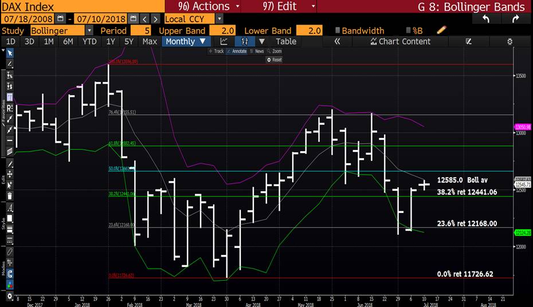
Task: Open the Monthly periodicity dropdown
Action: [186, 41]
